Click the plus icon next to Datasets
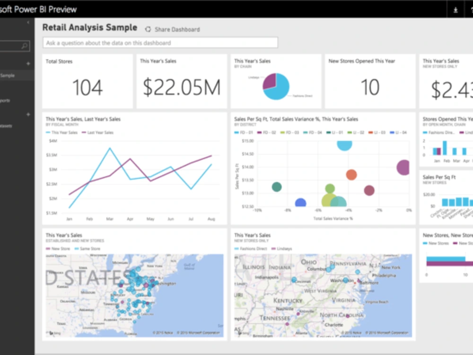The width and height of the screenshot is (473, 355). pos(28,115)
